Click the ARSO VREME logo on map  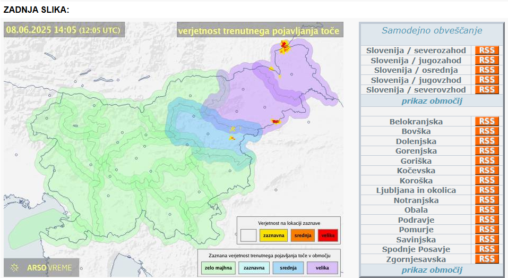point(42,267)
